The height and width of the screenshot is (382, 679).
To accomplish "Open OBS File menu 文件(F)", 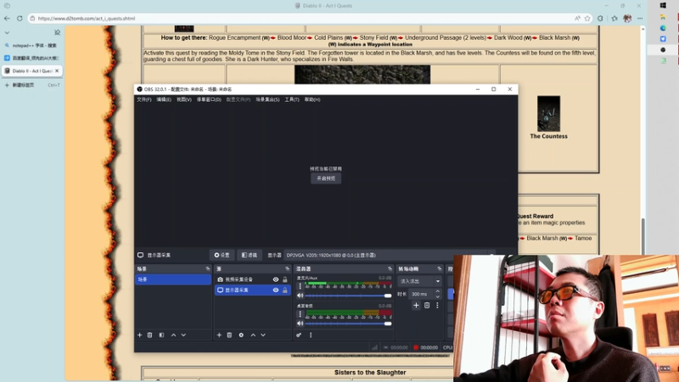I will click(144, 99).
